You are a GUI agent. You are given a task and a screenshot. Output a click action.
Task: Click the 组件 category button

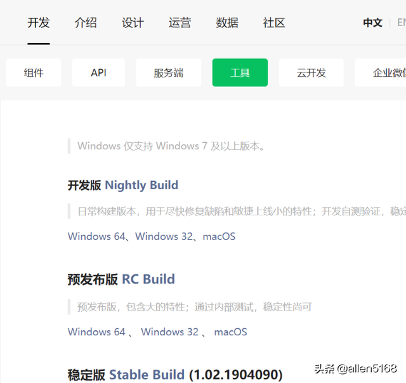click(34, 72)
